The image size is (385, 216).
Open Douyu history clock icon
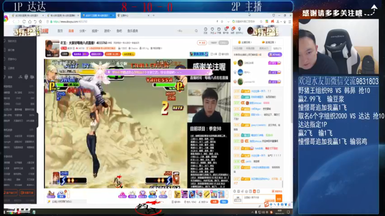(205, 30)
